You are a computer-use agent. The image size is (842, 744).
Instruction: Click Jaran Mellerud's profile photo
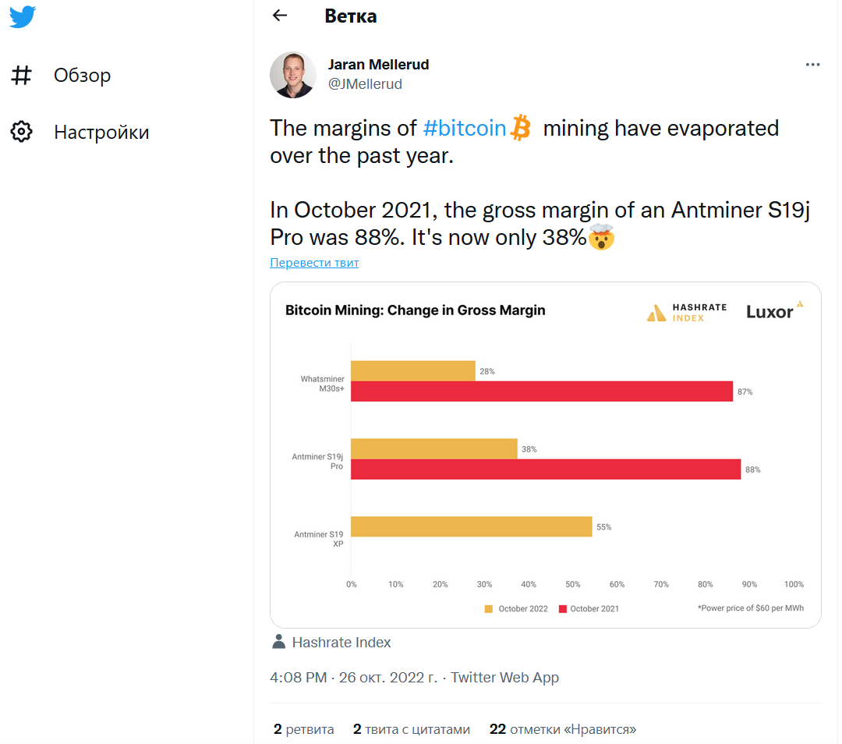[292, 75]
